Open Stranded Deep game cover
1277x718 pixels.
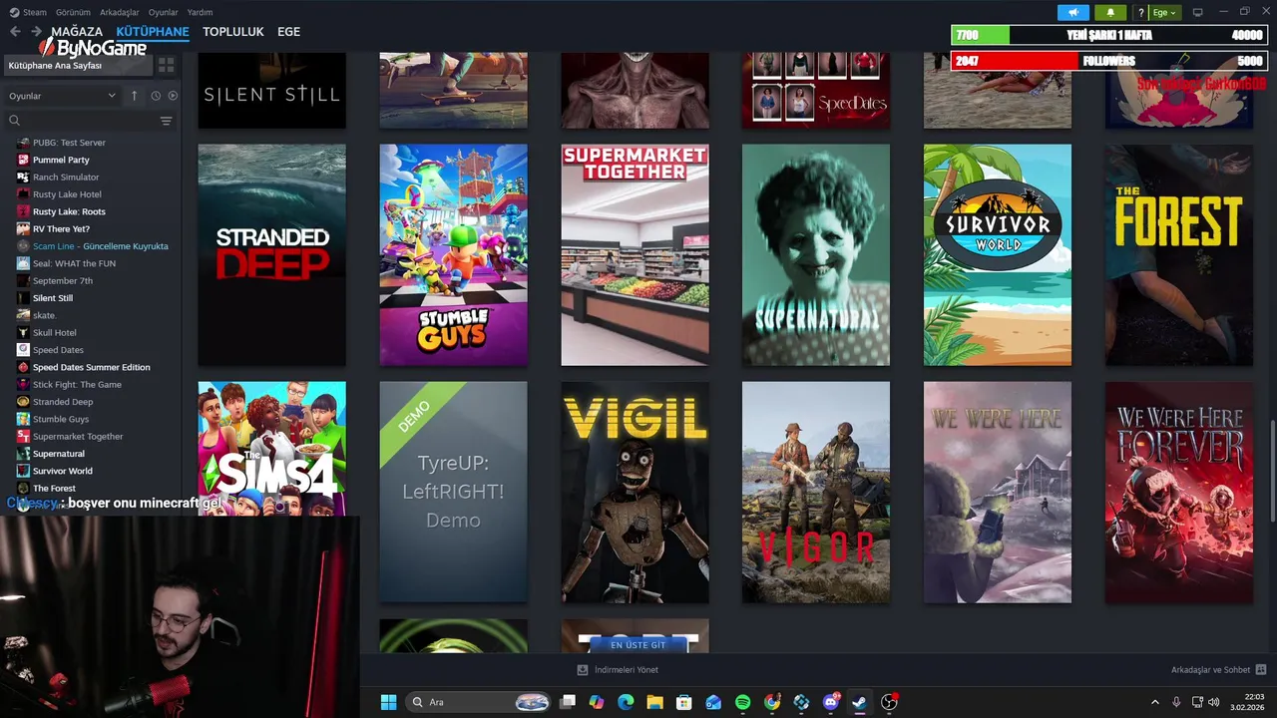[x=271, y=255]
